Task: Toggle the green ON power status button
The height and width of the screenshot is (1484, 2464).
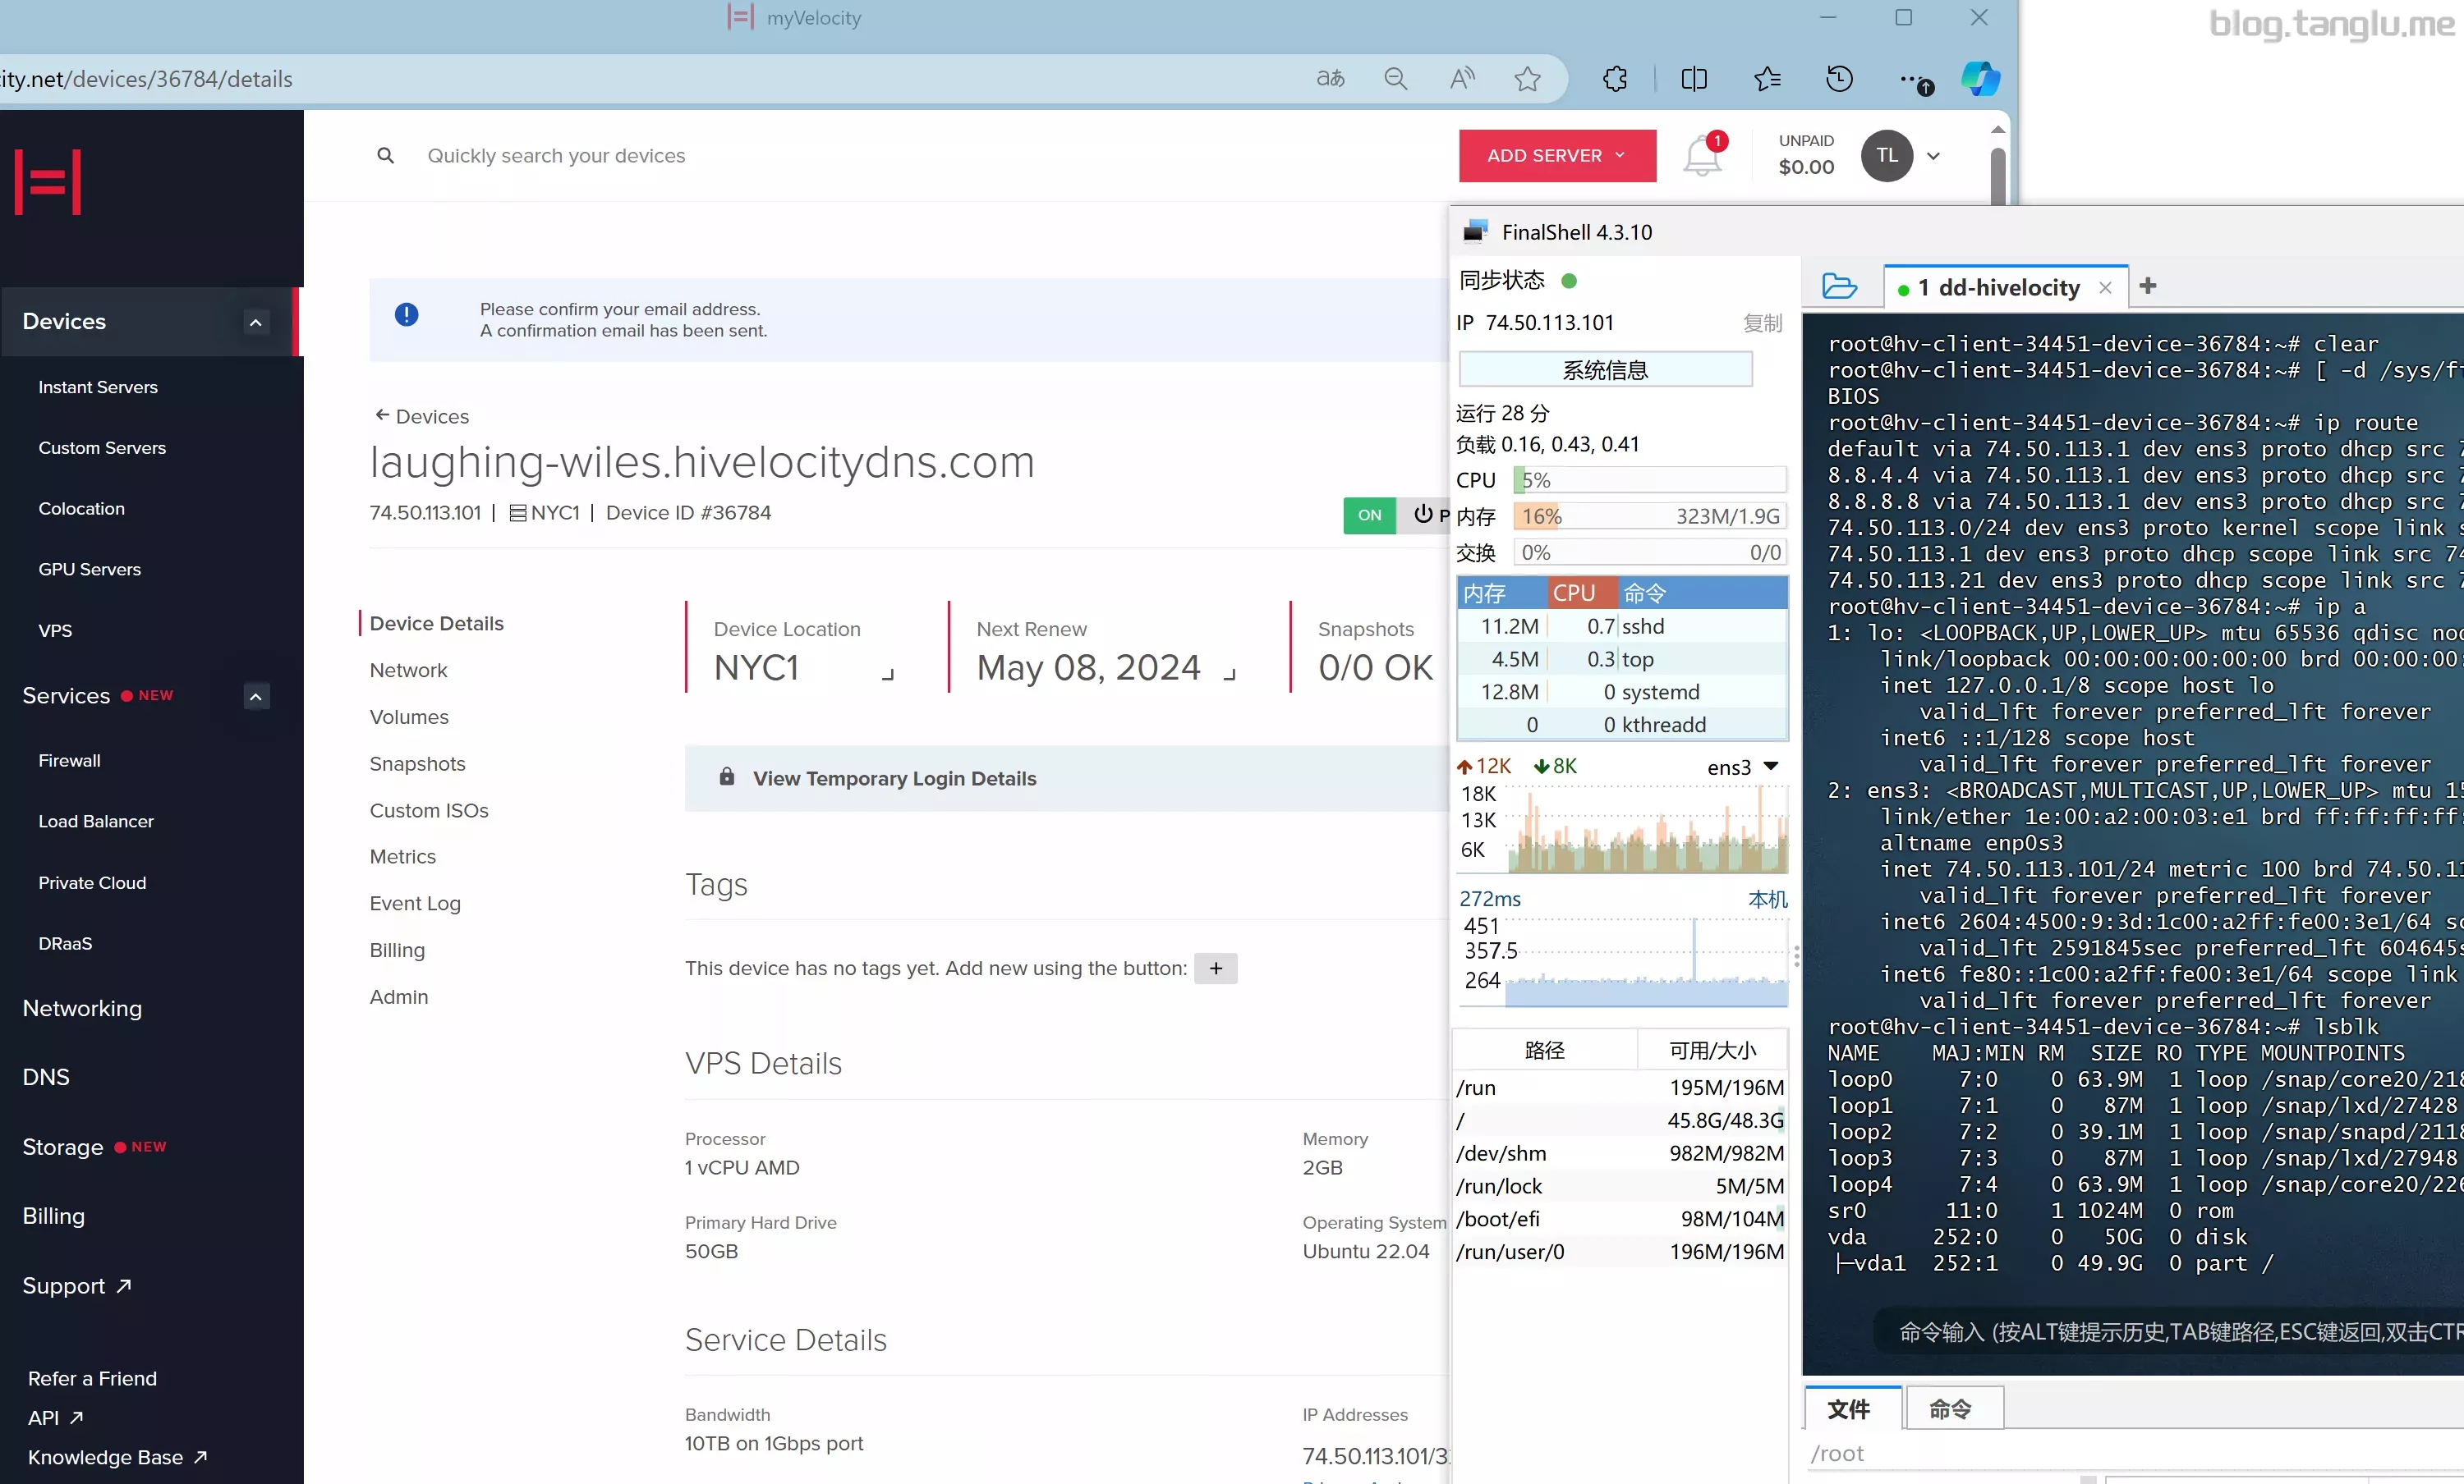Action: [x=1369, y=515]
